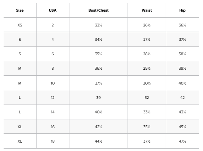The width and height of the screenshot is (203, 151).
Task: Click the USA column header
Action: tap(53, 10)
